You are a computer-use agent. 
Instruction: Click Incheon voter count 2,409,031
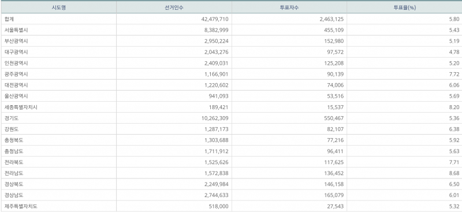[216, 63]
